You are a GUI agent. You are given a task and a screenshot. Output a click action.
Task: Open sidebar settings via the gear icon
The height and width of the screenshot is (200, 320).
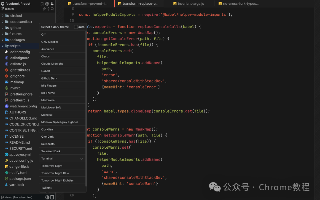(x=47, y=4)
